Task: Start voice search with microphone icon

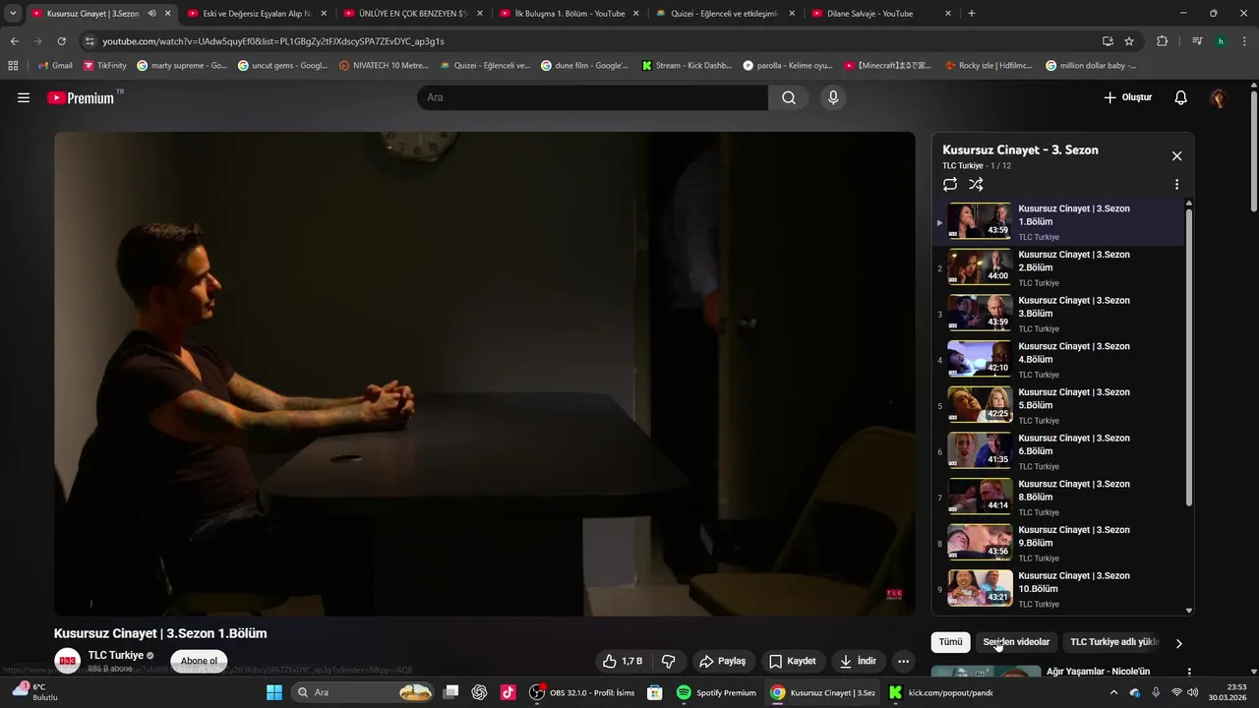Action: pos(833,97)
